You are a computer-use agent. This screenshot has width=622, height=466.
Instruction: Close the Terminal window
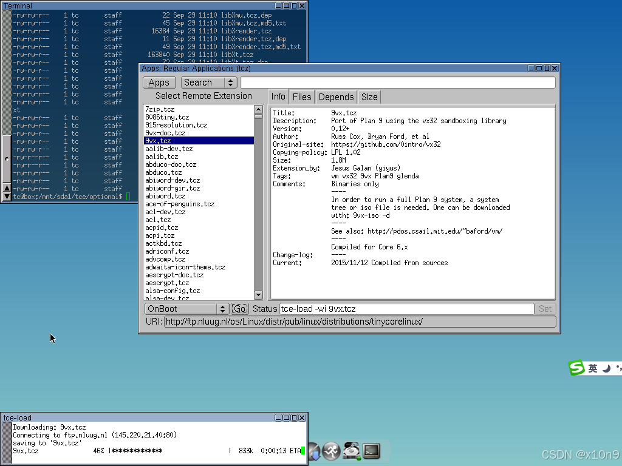click(x=302, y=5)
